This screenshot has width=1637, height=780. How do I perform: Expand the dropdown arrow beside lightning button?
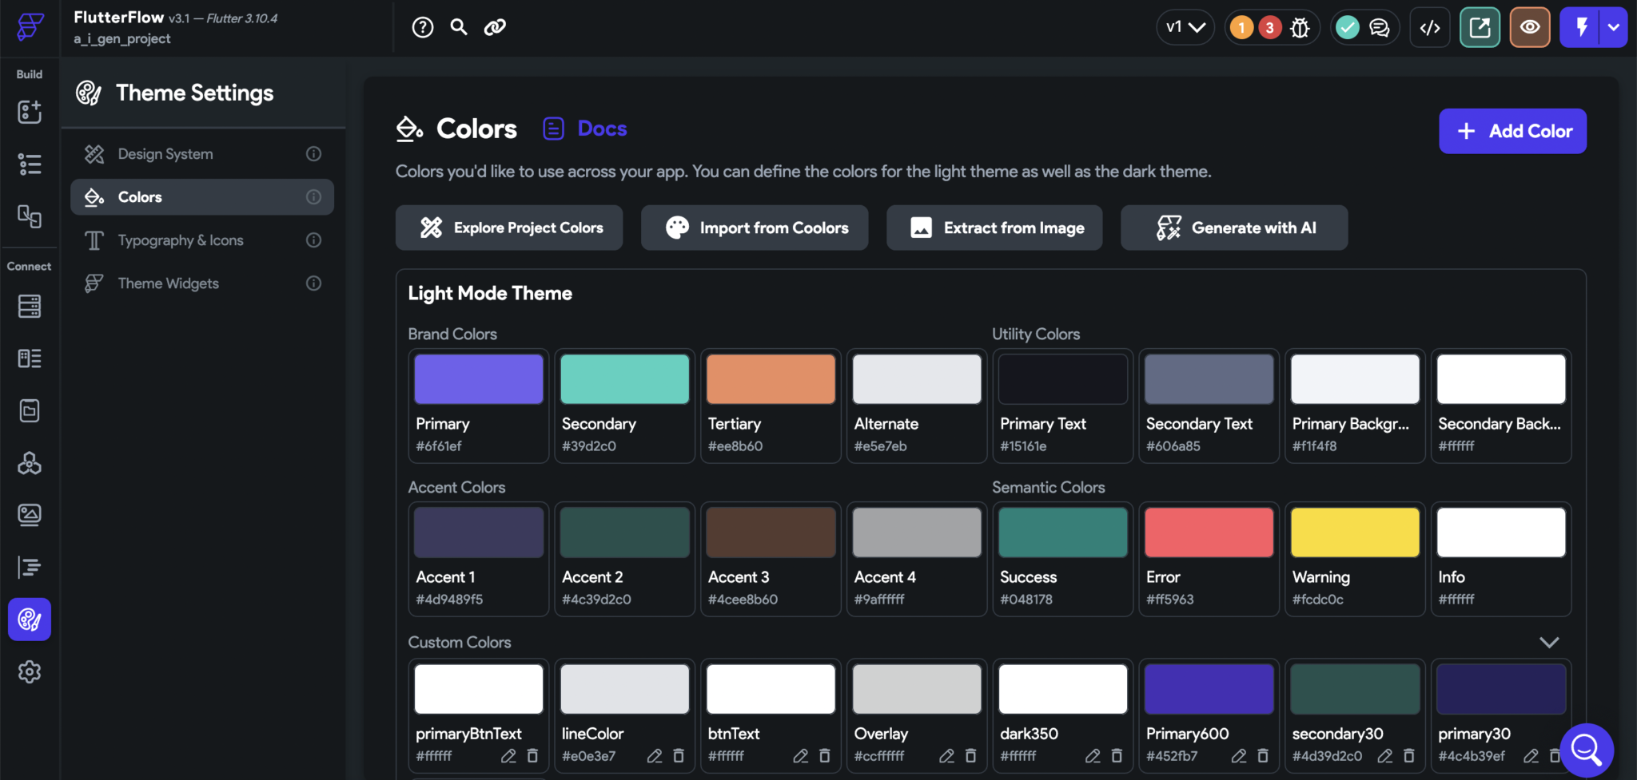pos(1614,28)
